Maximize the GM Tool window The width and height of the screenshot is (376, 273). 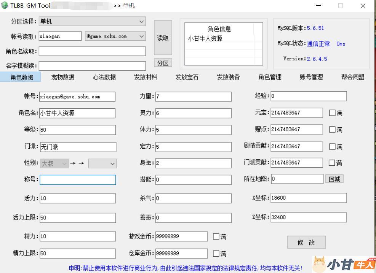click(340, 6)
